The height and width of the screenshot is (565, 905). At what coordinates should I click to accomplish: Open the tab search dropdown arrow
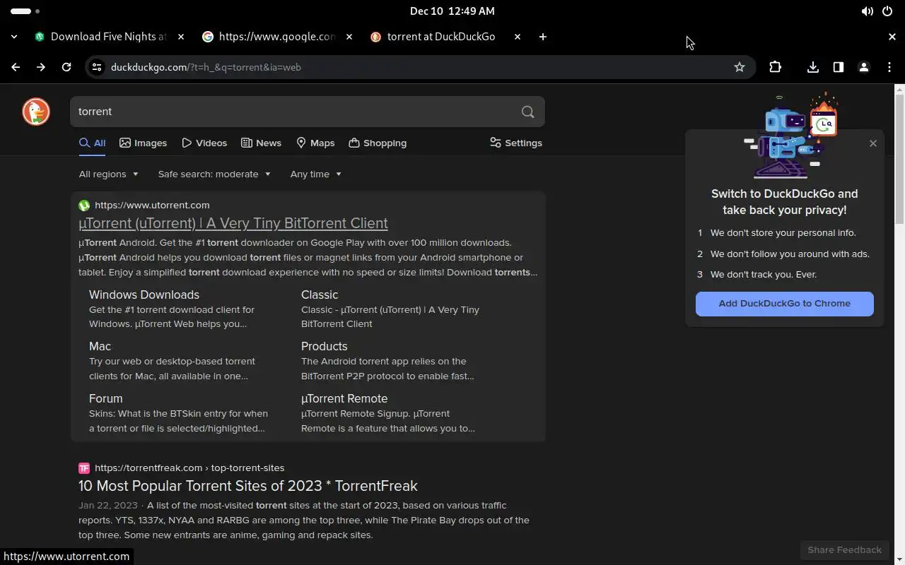[x=14, y=37]
